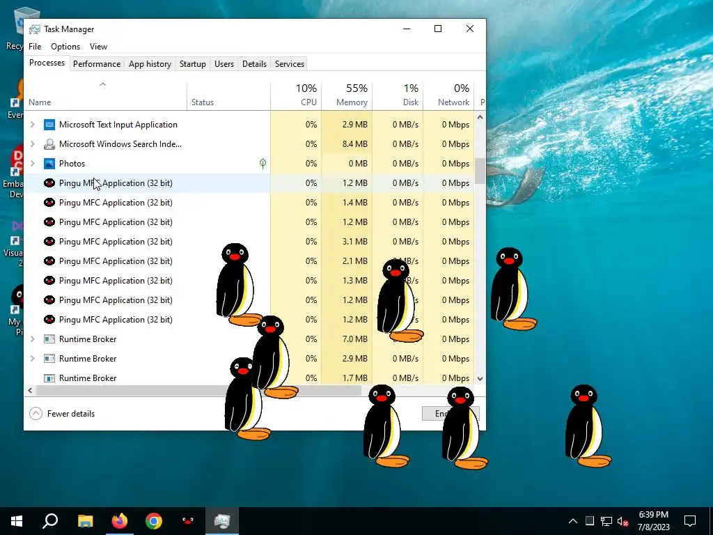Launch Firefox from the taskbar
713x535 pixels.
(x=120, y=521)
